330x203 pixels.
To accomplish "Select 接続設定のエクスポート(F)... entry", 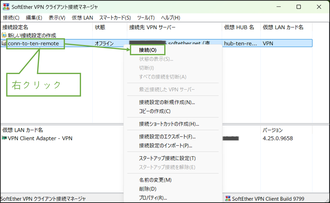I will click(167, 137).
